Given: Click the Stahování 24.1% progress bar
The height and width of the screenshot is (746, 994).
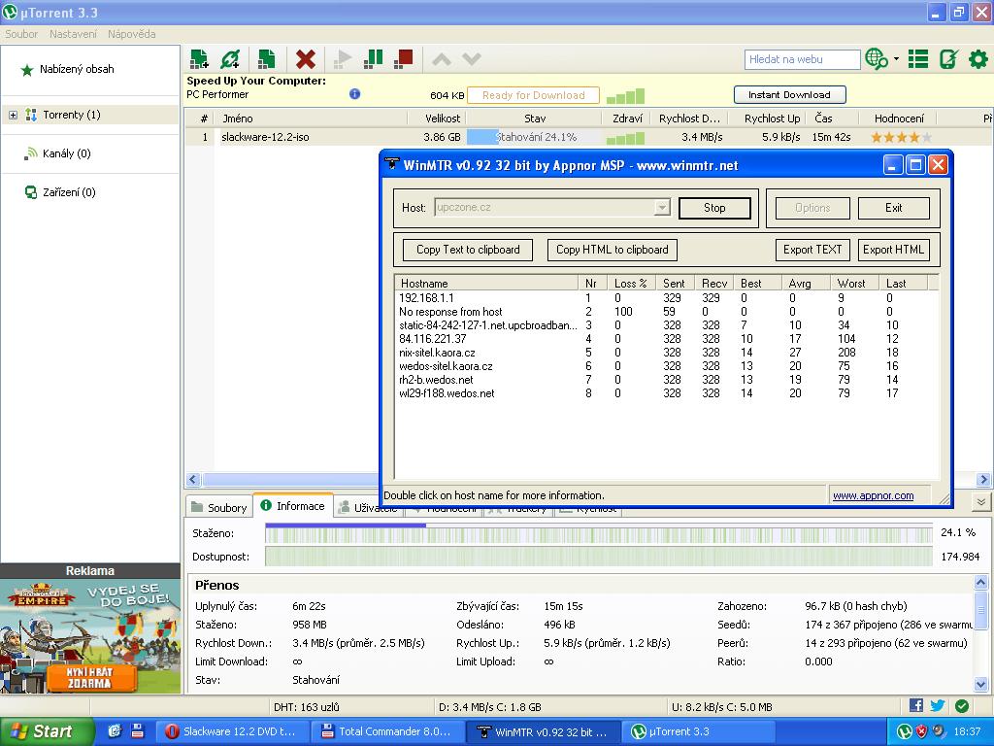Looking at the screenshot, I should pyautogui.click(x=535, y=137).
